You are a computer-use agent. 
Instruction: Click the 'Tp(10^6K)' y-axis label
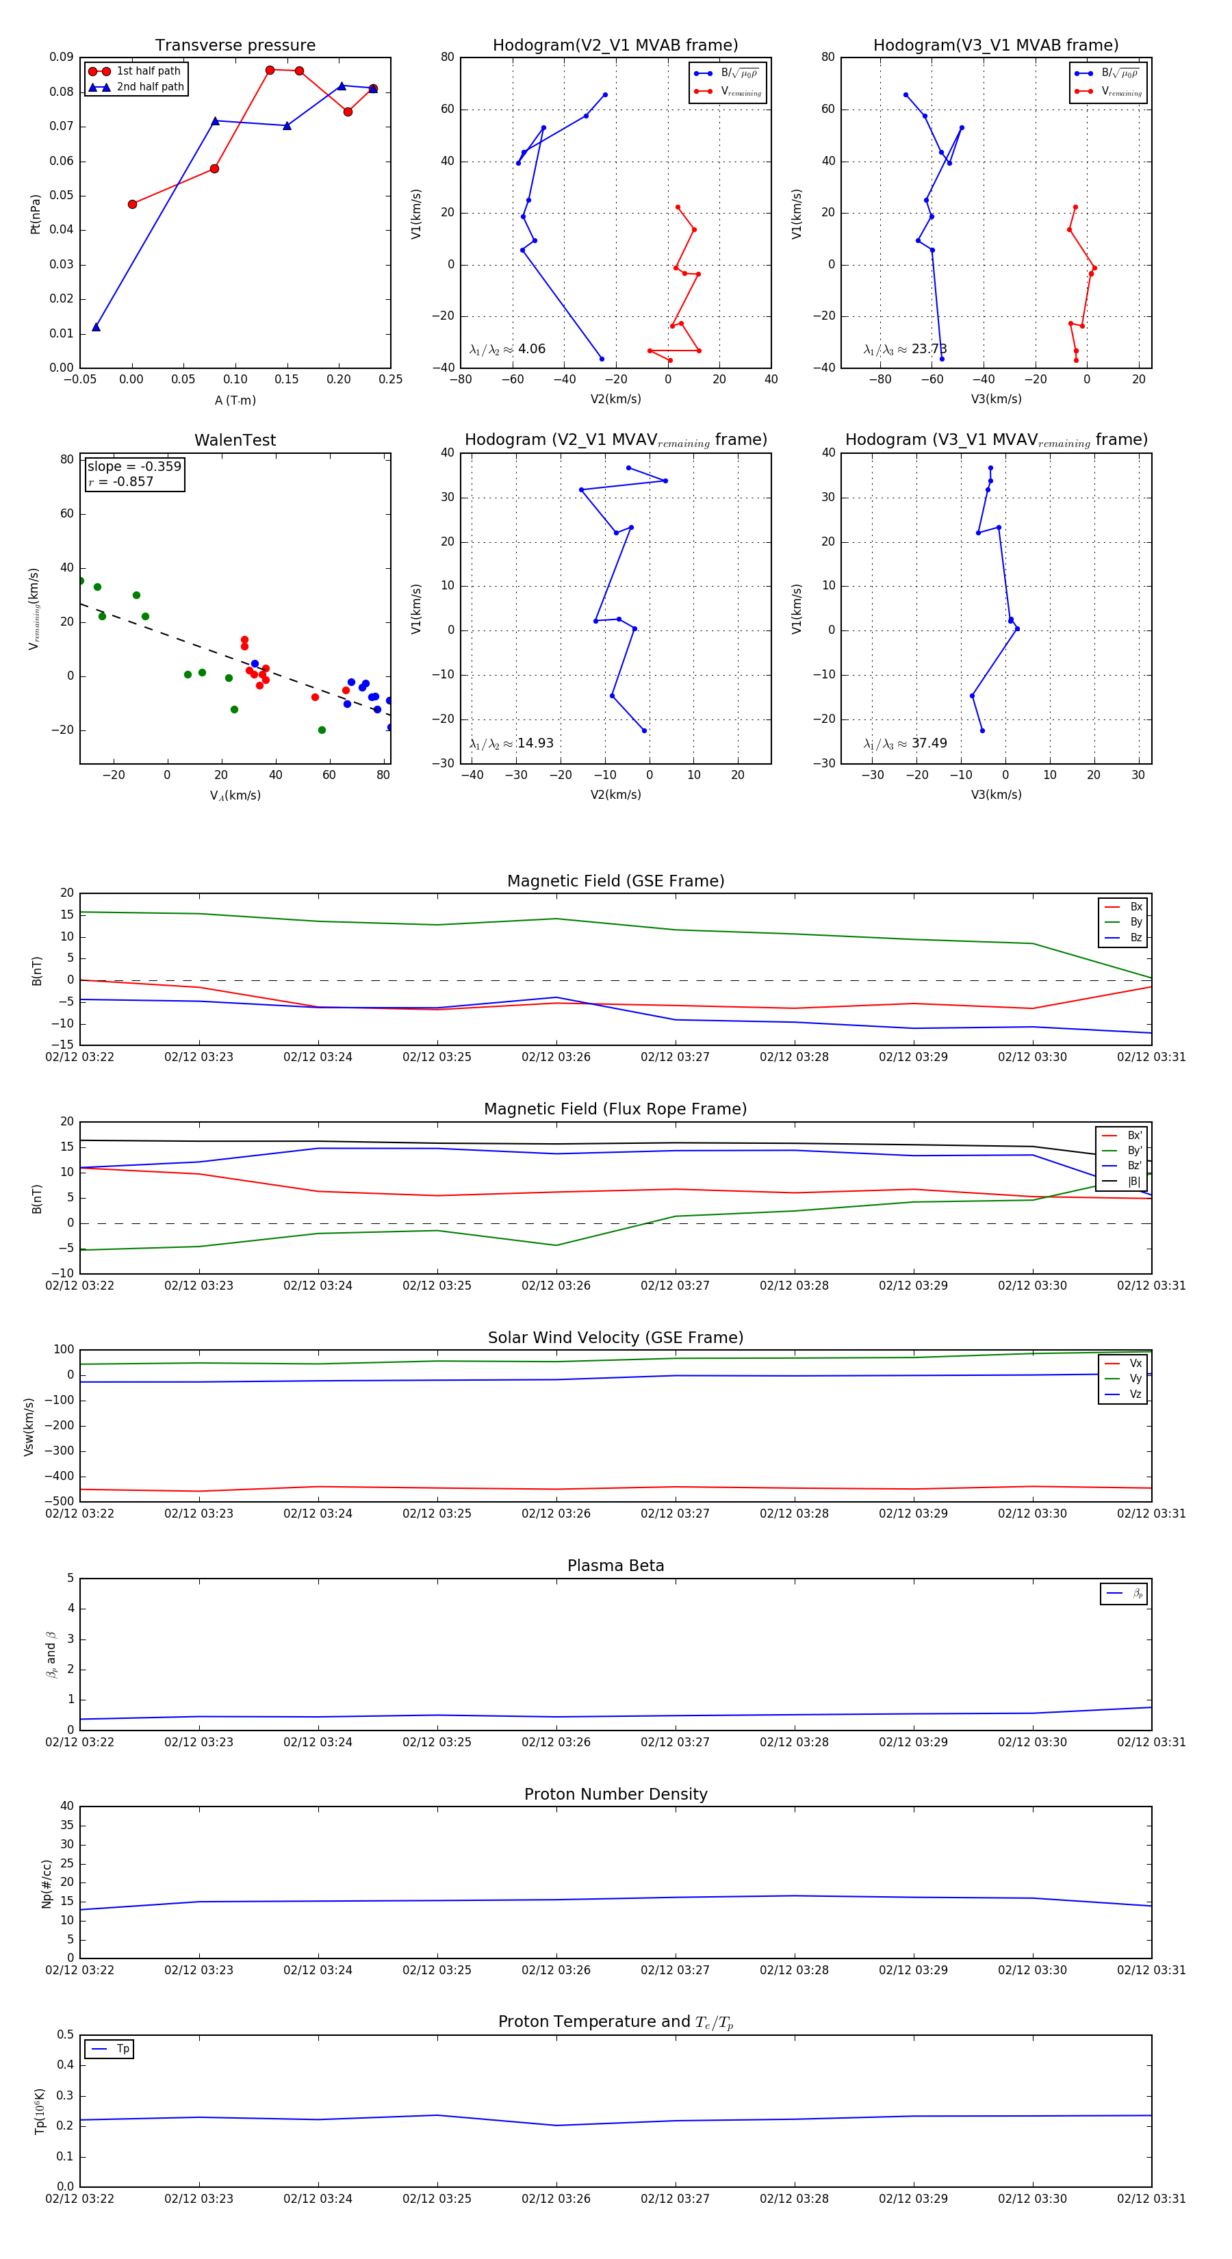coord(40,2111)
